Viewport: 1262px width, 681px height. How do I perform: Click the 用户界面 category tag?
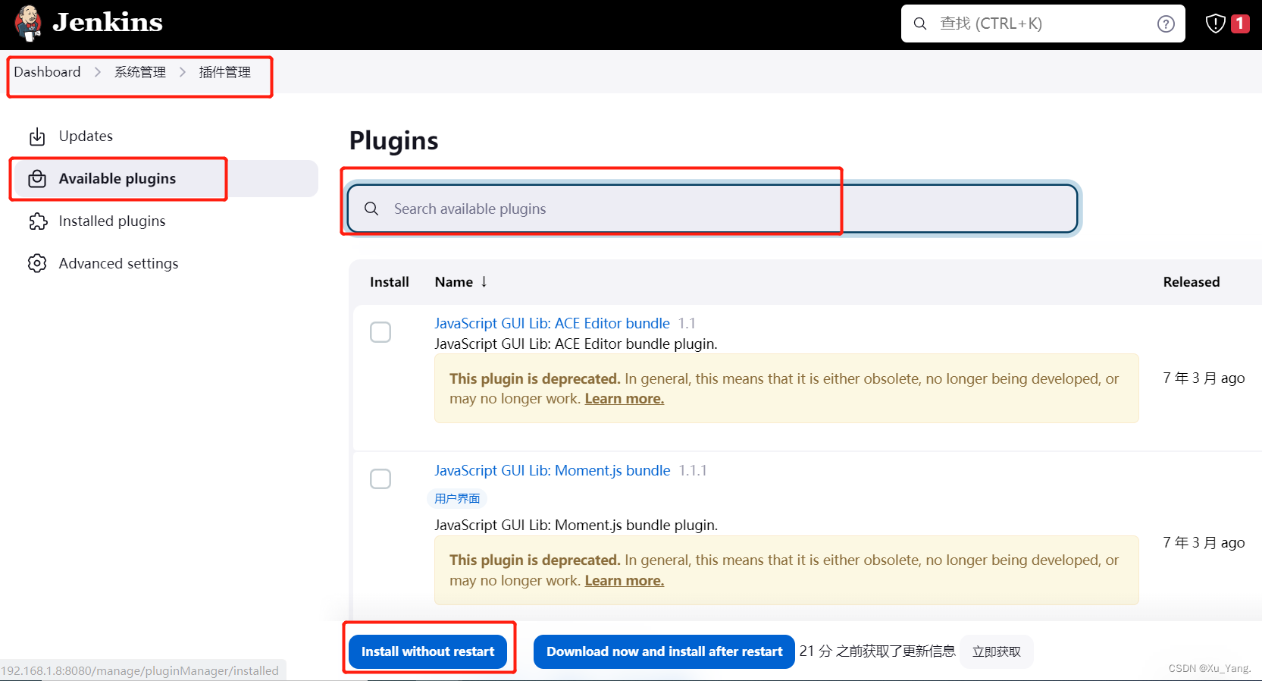coord(457,498)
